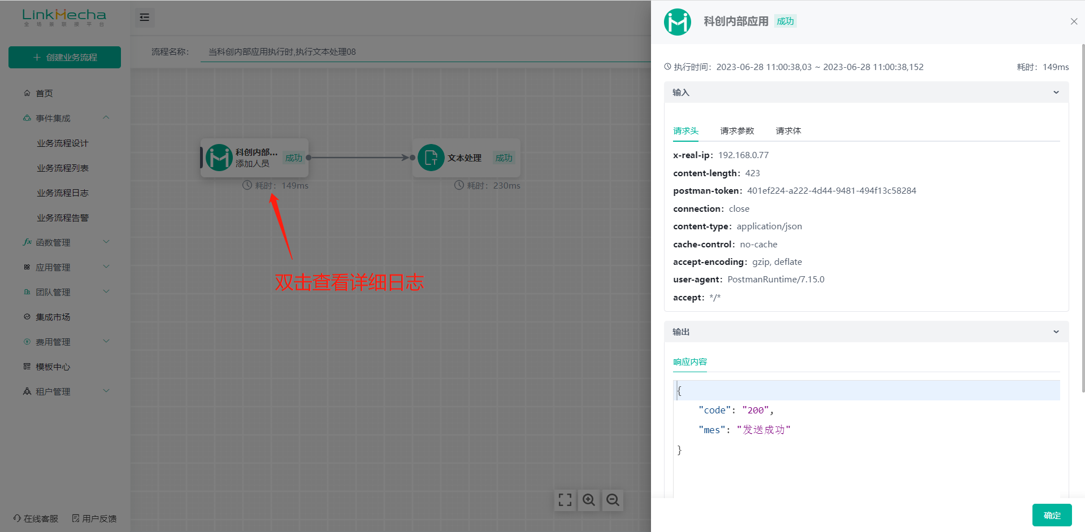Viewport: 1085px width, 532px height.
Task: Click the 模板中心 icon
Action: click(27, 367)
